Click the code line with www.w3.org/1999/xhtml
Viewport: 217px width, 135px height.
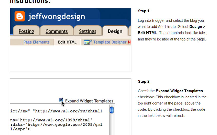pos(51,120)
